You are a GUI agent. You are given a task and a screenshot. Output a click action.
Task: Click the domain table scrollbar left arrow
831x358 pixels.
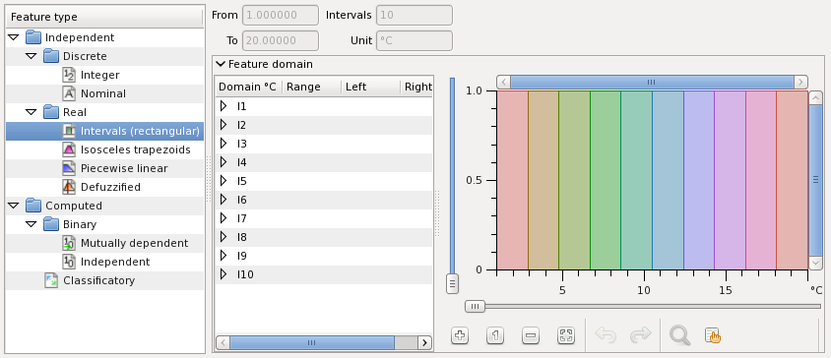point(224,342)
